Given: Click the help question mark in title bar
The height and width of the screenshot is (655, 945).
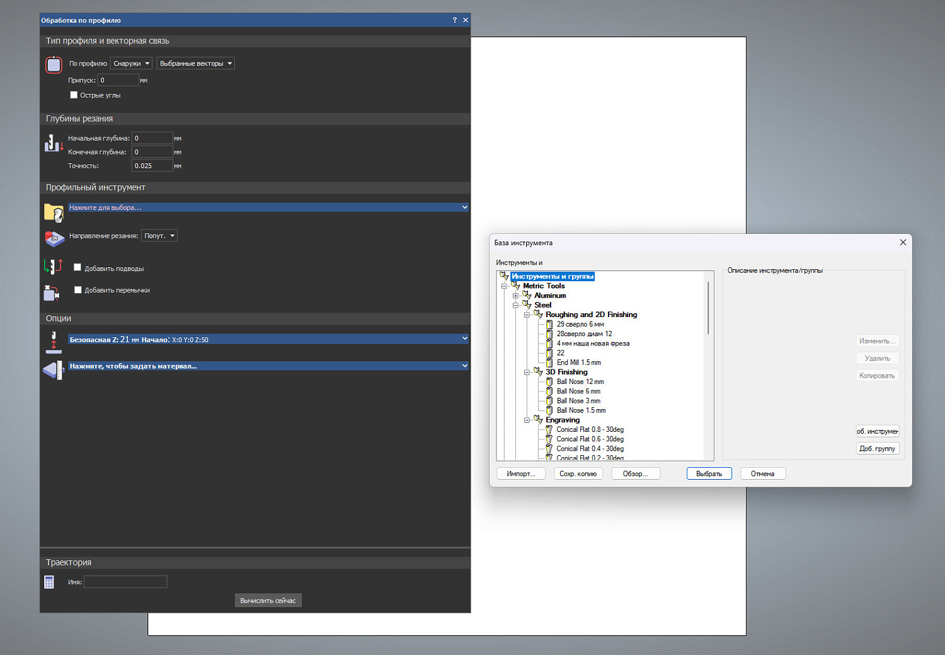Looking at the screenshot, I should point(454,20).
